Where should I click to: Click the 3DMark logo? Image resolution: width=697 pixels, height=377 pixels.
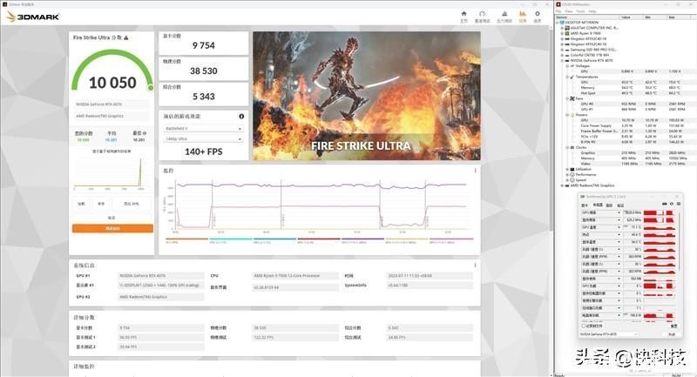tap(33, 17)
